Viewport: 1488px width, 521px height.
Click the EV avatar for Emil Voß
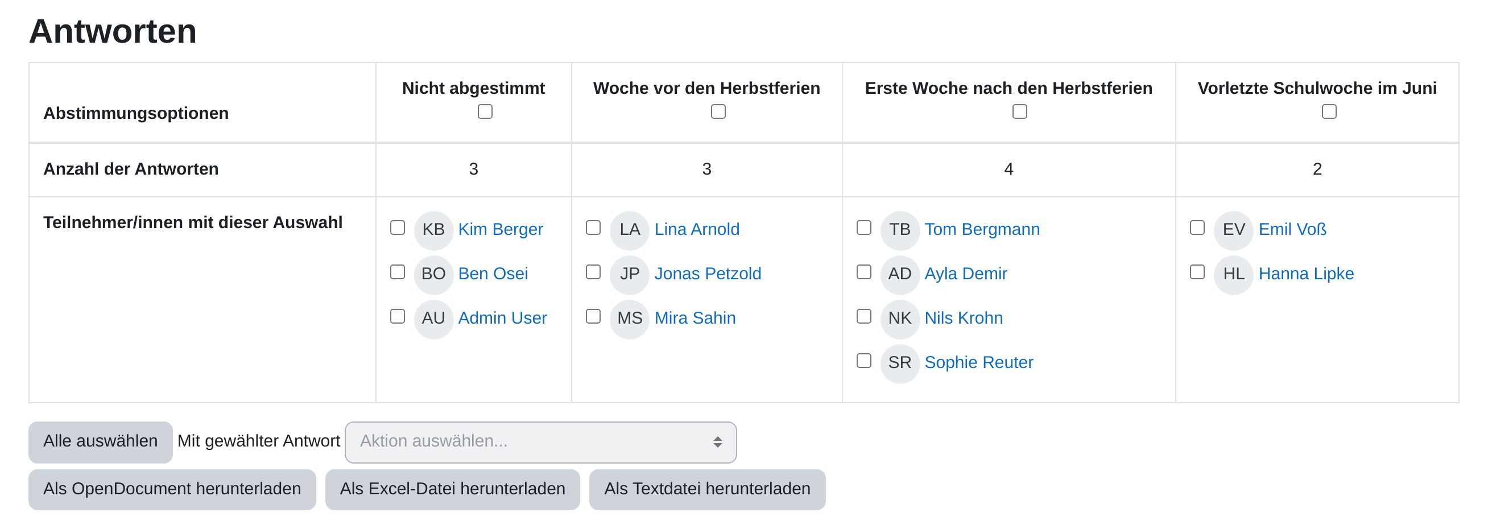point(1234,230)
